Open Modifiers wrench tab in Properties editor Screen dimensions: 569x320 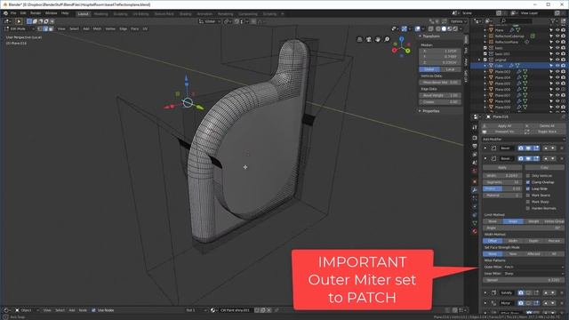tap(475, 189)
